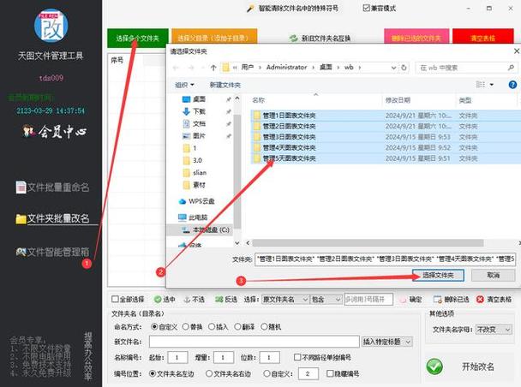Click 新建文件夹 in dialog toolbar
This screenshot has width=521, height=387.
[225, 85]
